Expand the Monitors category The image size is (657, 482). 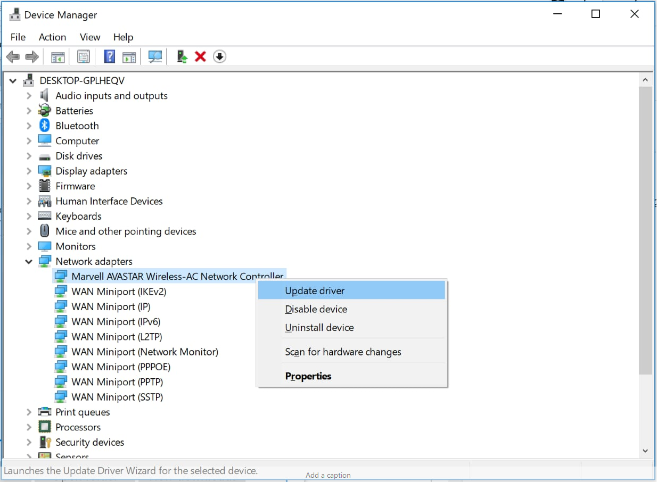29,246
